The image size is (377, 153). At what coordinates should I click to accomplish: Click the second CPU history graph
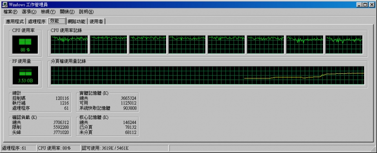(108, 44)
